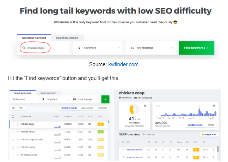The height and width of the screenshot is (162, 228).
Task: Select the Monthly Searches tab
Action: (196, 125)
